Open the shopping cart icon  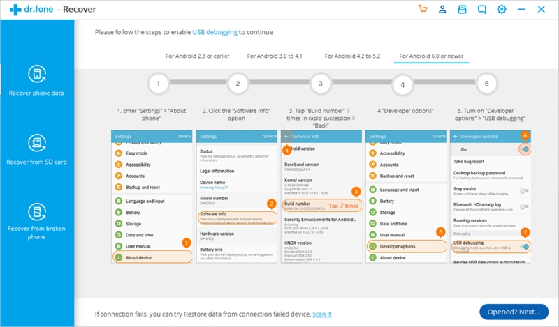[423, 9]
